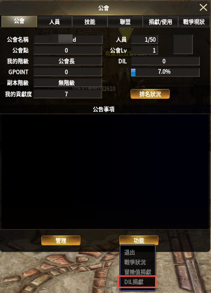This screenshot has height=293, width=211.
Task: Expand the 功能 dropdown button
Action: (x=139, y=240)
